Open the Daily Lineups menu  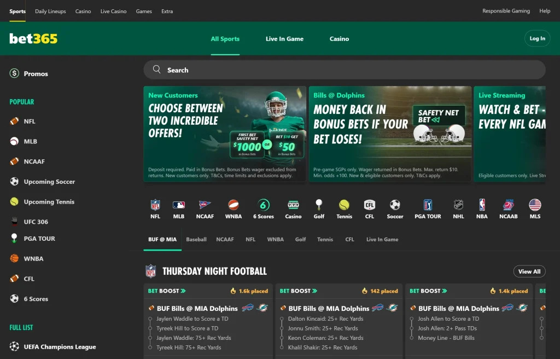pyautogui.click(x=50, y=11)
